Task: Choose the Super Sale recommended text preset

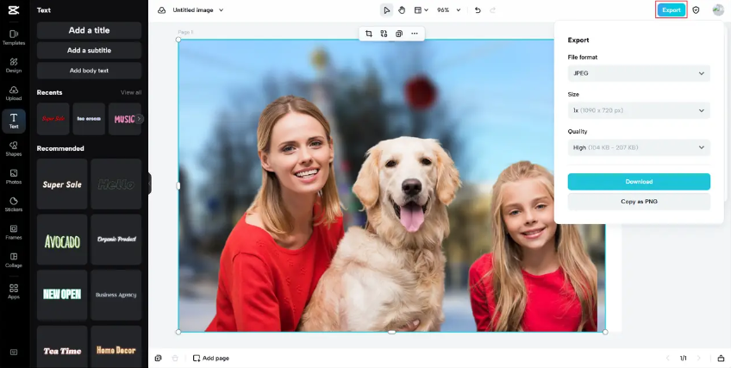Action: pyautogui.click(x=62, y=184)
